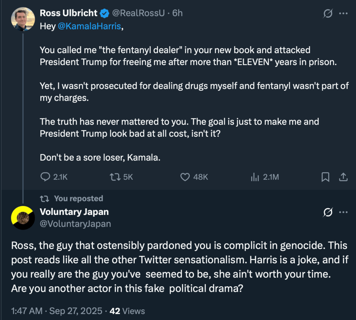Bookmark Ross Ulbricht's post
Viewport: 356px width, 320px height.
click(325, 177)
